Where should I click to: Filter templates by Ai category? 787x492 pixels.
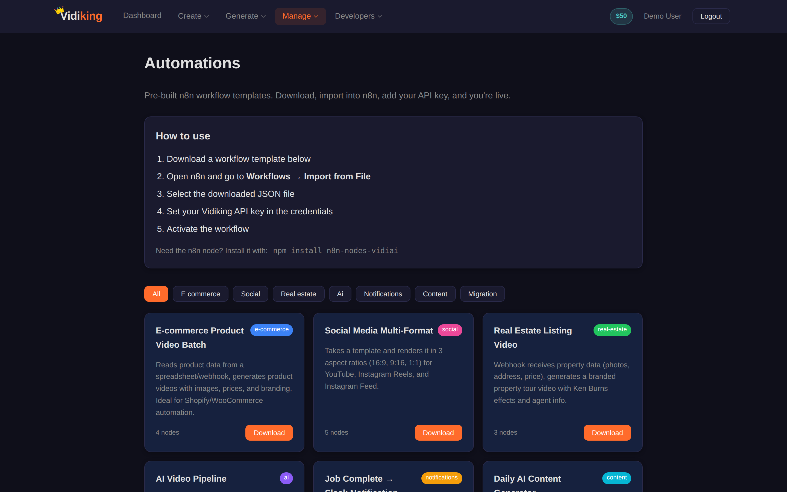340,294
